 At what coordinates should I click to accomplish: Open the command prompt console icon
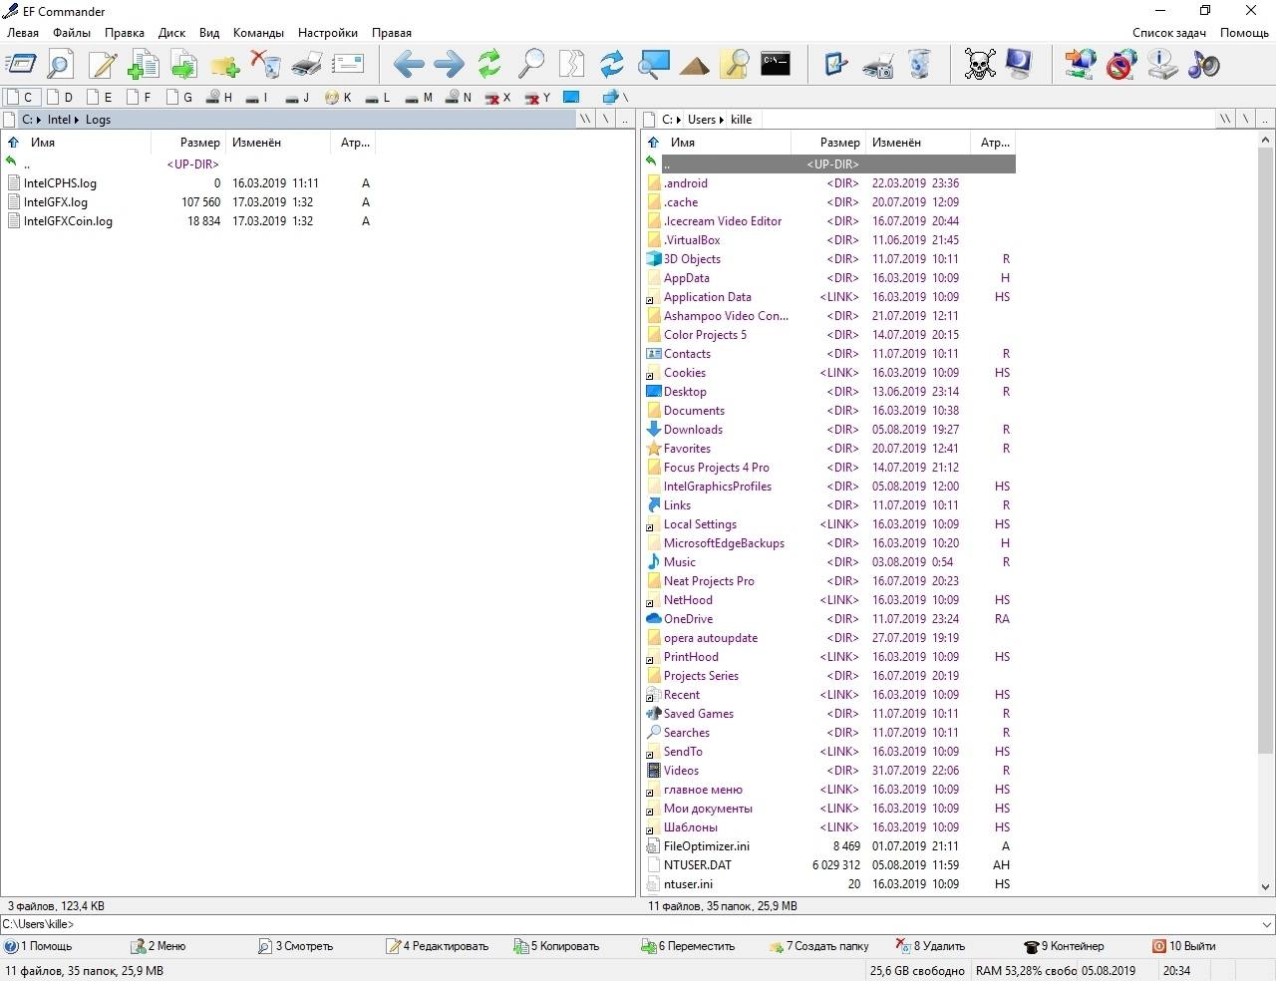pos(776,64)
